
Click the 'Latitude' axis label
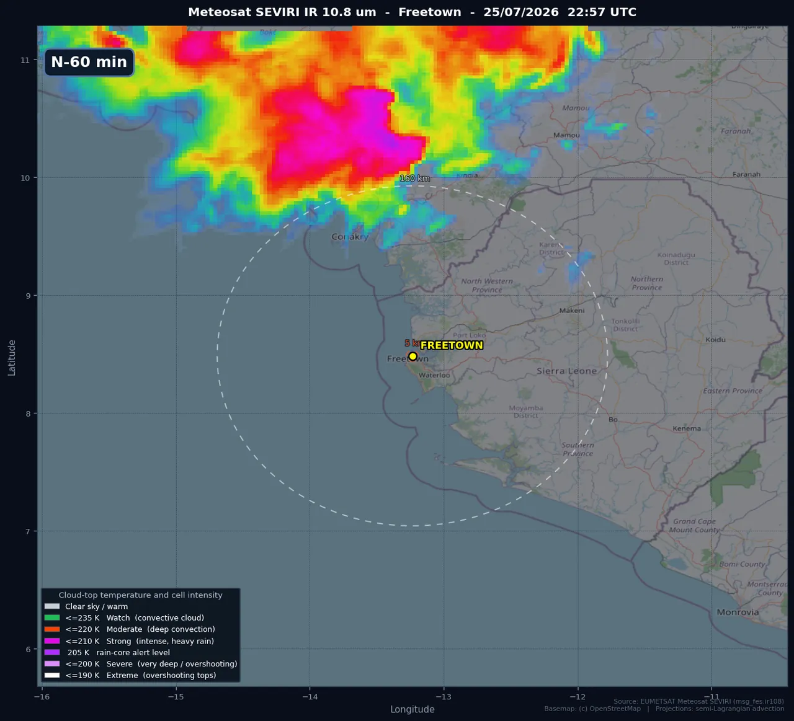(x=12, y=358)
